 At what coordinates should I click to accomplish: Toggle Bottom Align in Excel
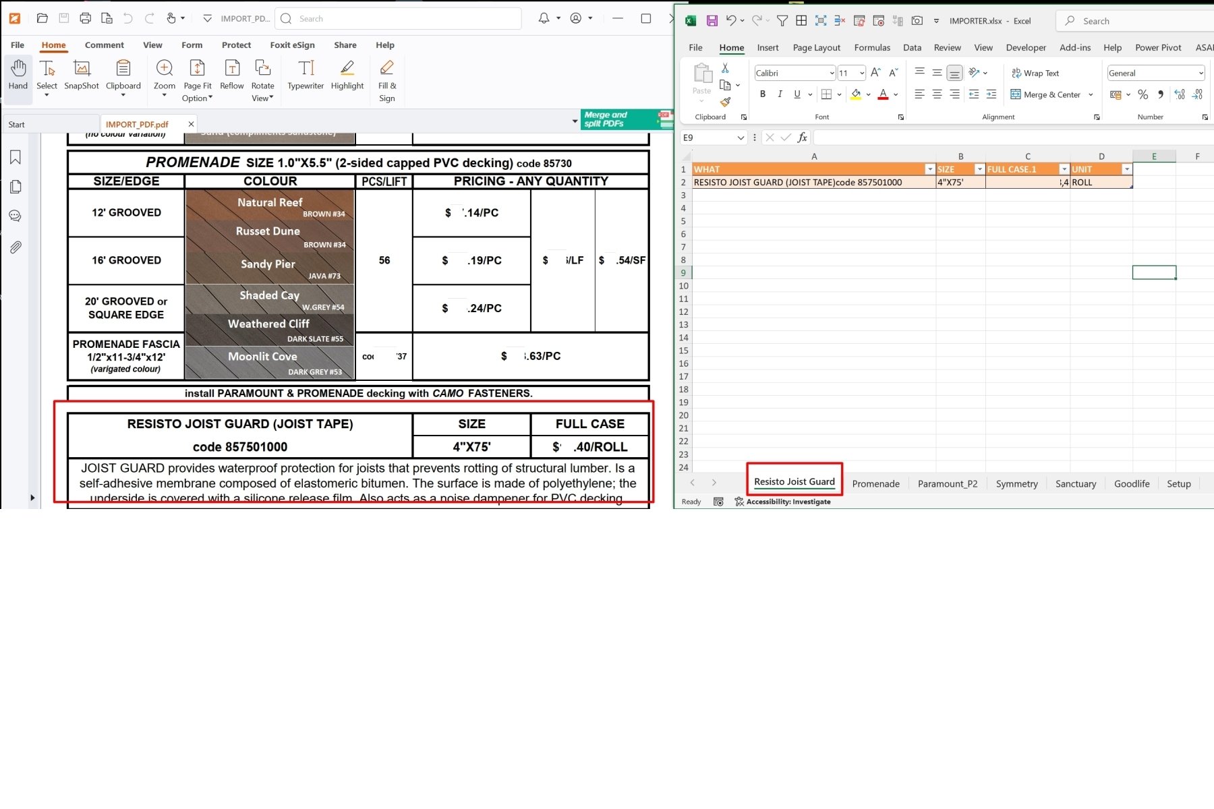pyautogui.click(x=954, y=73)
